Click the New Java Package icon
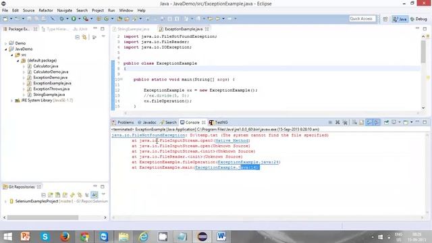 coord(99,19)
